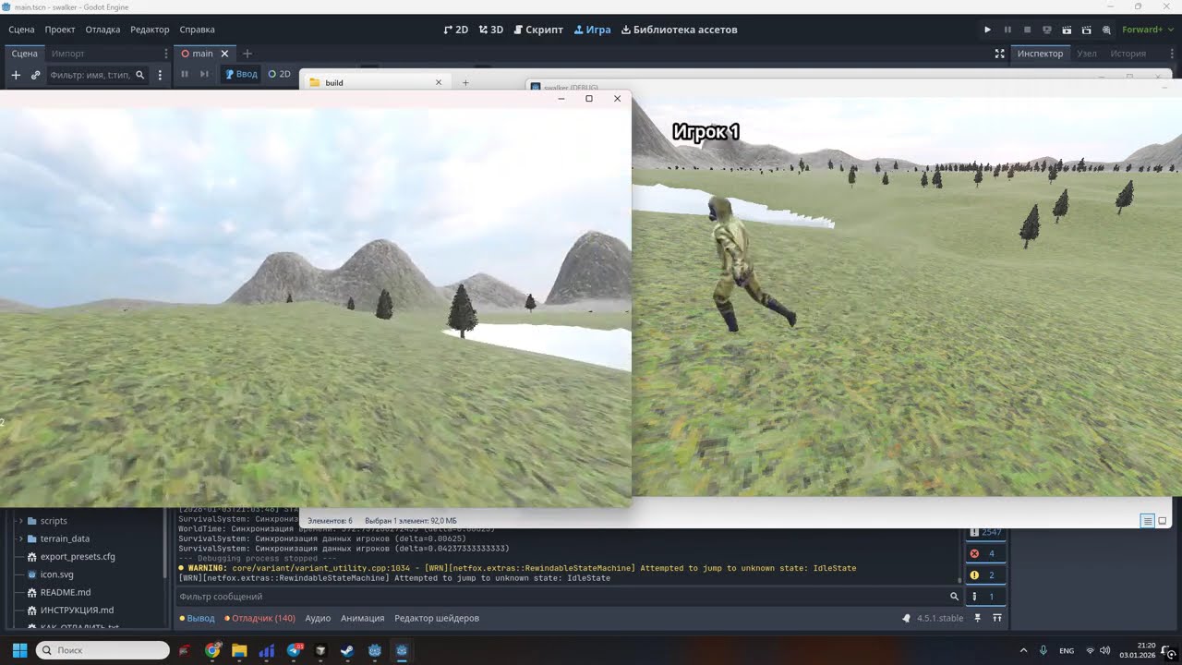Toggle editor messages filter showing 1
This screenshot has width=1182, height=665.
(x=984, y=597)
